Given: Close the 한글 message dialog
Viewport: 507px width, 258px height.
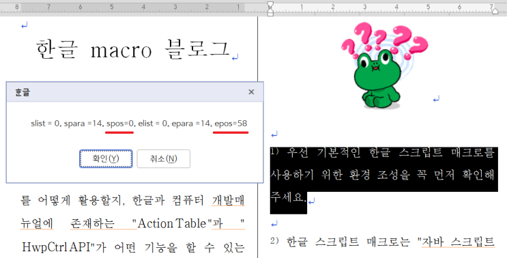Looking at the screenshot, I should (x=251, y=92).
